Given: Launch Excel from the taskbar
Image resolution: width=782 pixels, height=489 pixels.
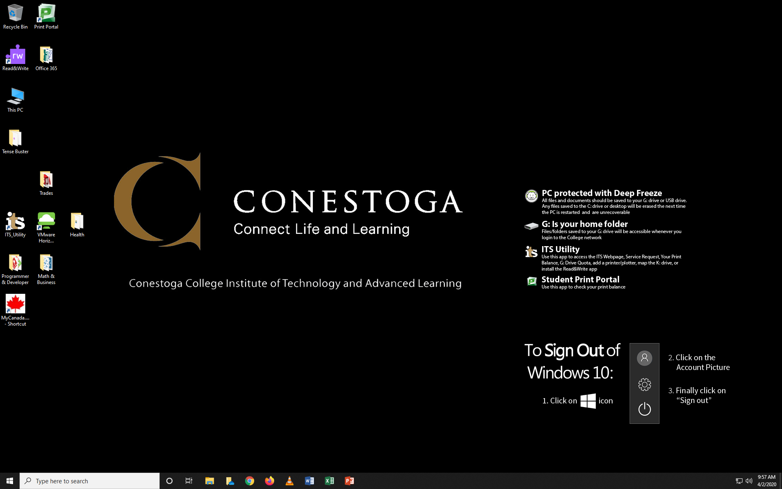Looking at the screenshot, I should point(329,481).
